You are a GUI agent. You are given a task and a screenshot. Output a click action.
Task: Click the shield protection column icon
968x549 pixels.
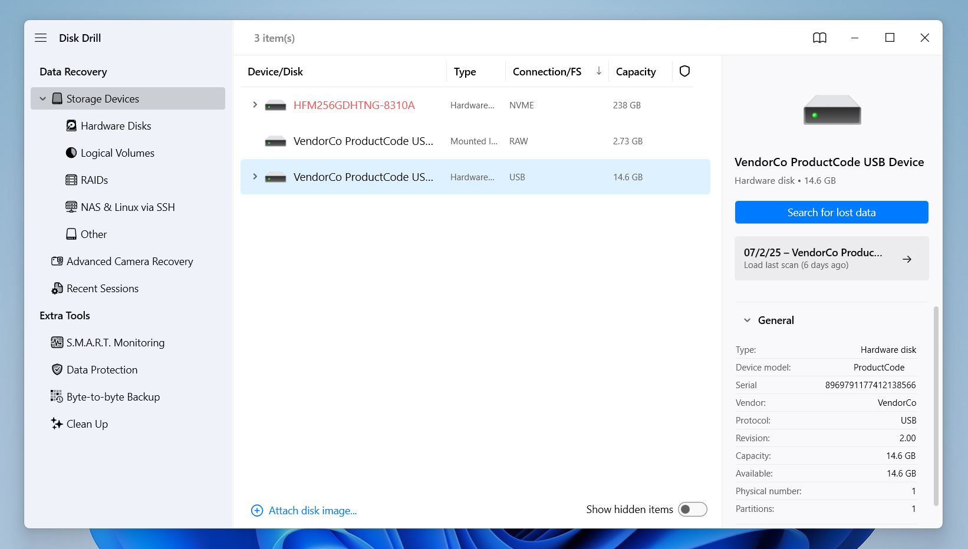point(684,71)
